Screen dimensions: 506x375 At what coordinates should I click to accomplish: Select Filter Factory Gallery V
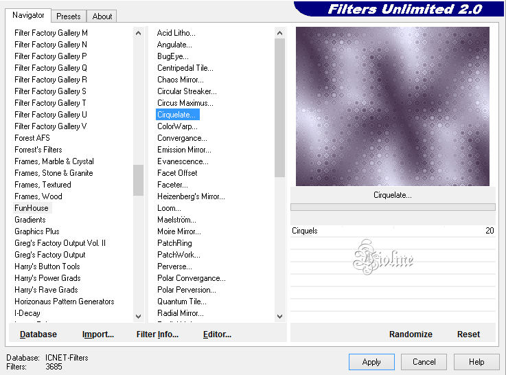(x=50, y=126)
